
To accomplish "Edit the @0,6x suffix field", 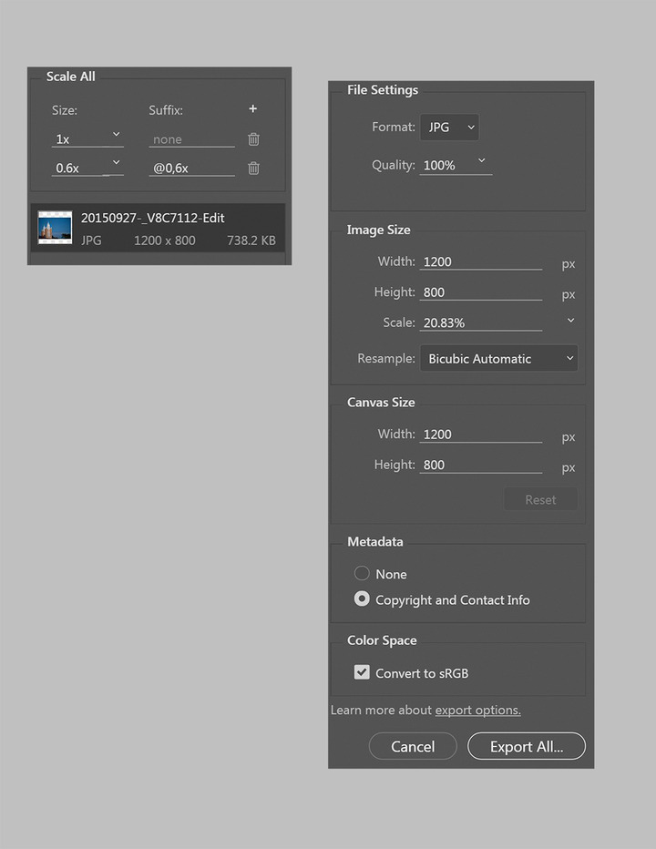I will [191, 168].
